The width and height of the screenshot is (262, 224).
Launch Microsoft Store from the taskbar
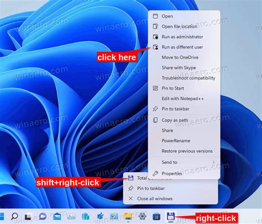pos(156,216)
